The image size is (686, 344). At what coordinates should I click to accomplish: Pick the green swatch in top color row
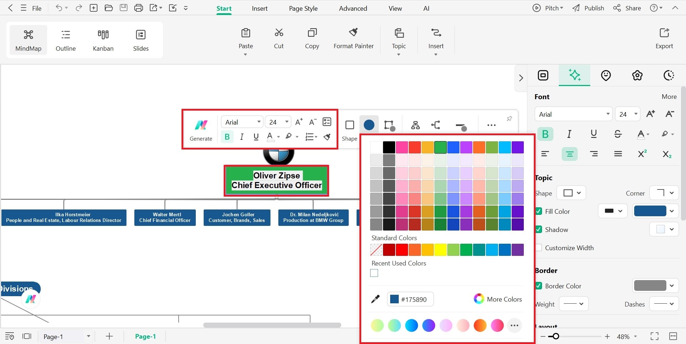tap(440, 147)
